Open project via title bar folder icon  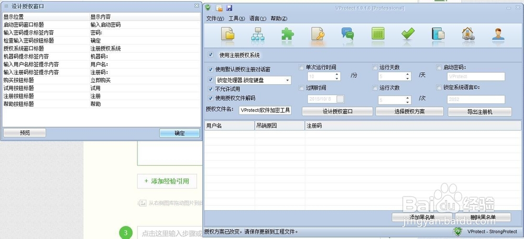pos(219,8)
